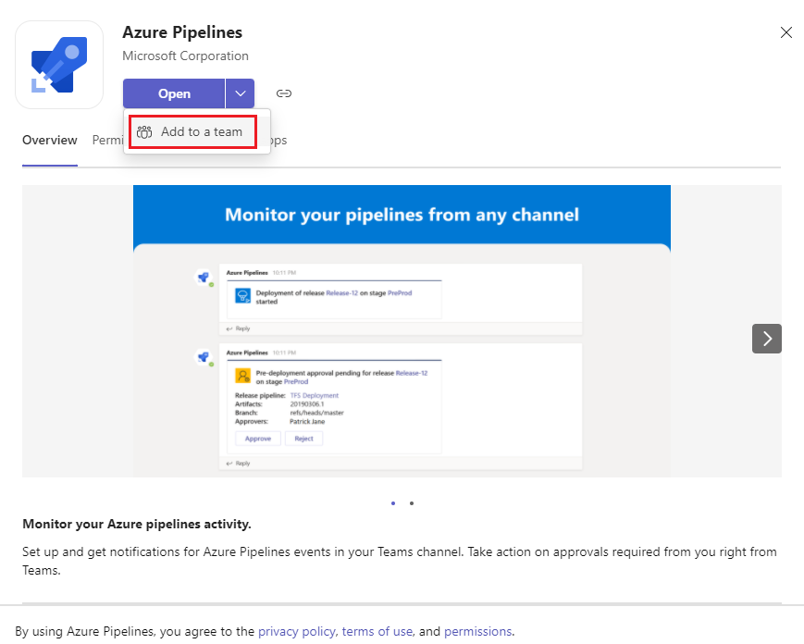Screen dimensions: 804x644
Task: Click the Azure Pipelines heading text
Action: point(182,32)
